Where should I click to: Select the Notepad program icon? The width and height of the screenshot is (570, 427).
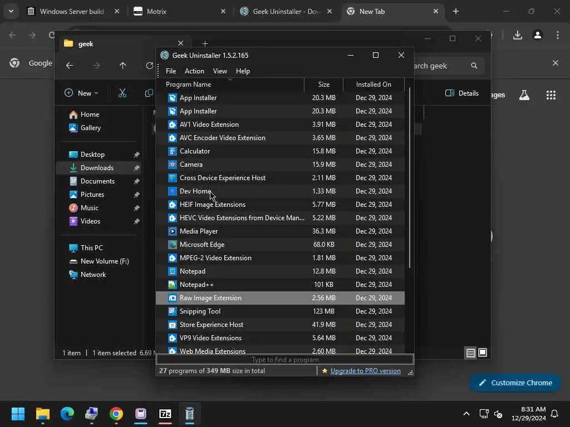(x=173, y=271)
